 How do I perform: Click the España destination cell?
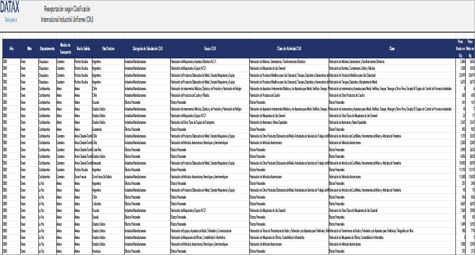coord(95,217)
